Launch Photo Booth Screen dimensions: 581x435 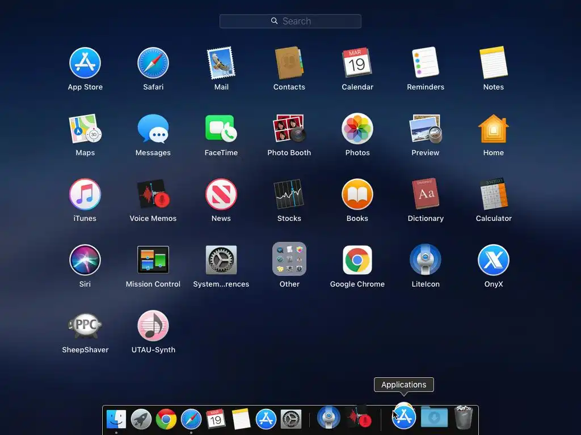point(289,129)
